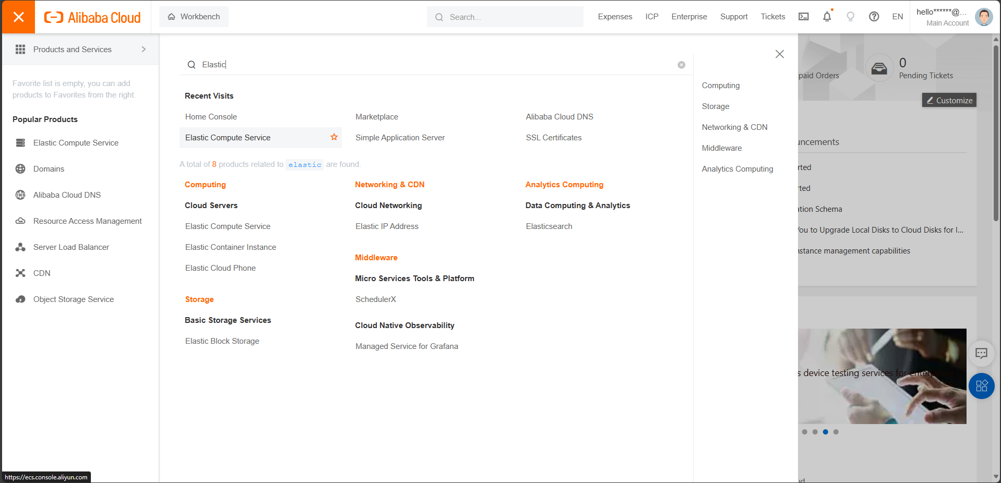Click the Elastic product search field
The height and width of the screenshot is (483, 1001).
(436, 65)
